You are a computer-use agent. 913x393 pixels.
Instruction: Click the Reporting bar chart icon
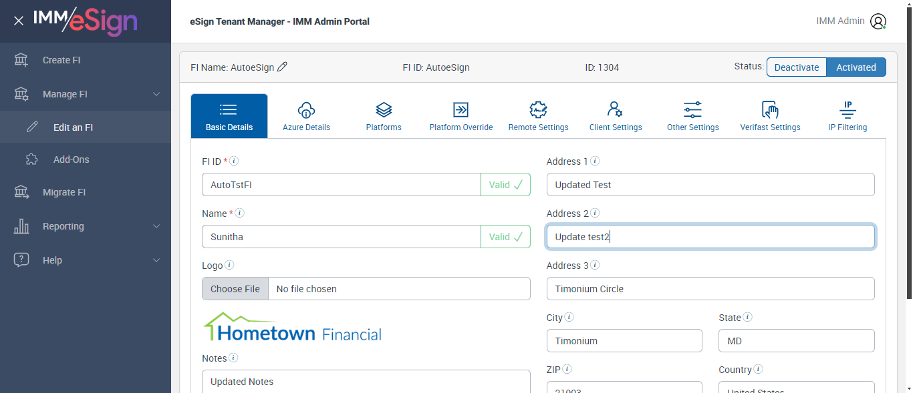click(x=21, y=226)
